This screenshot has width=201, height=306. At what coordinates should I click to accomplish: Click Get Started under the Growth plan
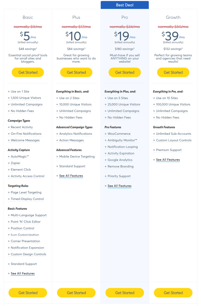click(x=173, y=72)
